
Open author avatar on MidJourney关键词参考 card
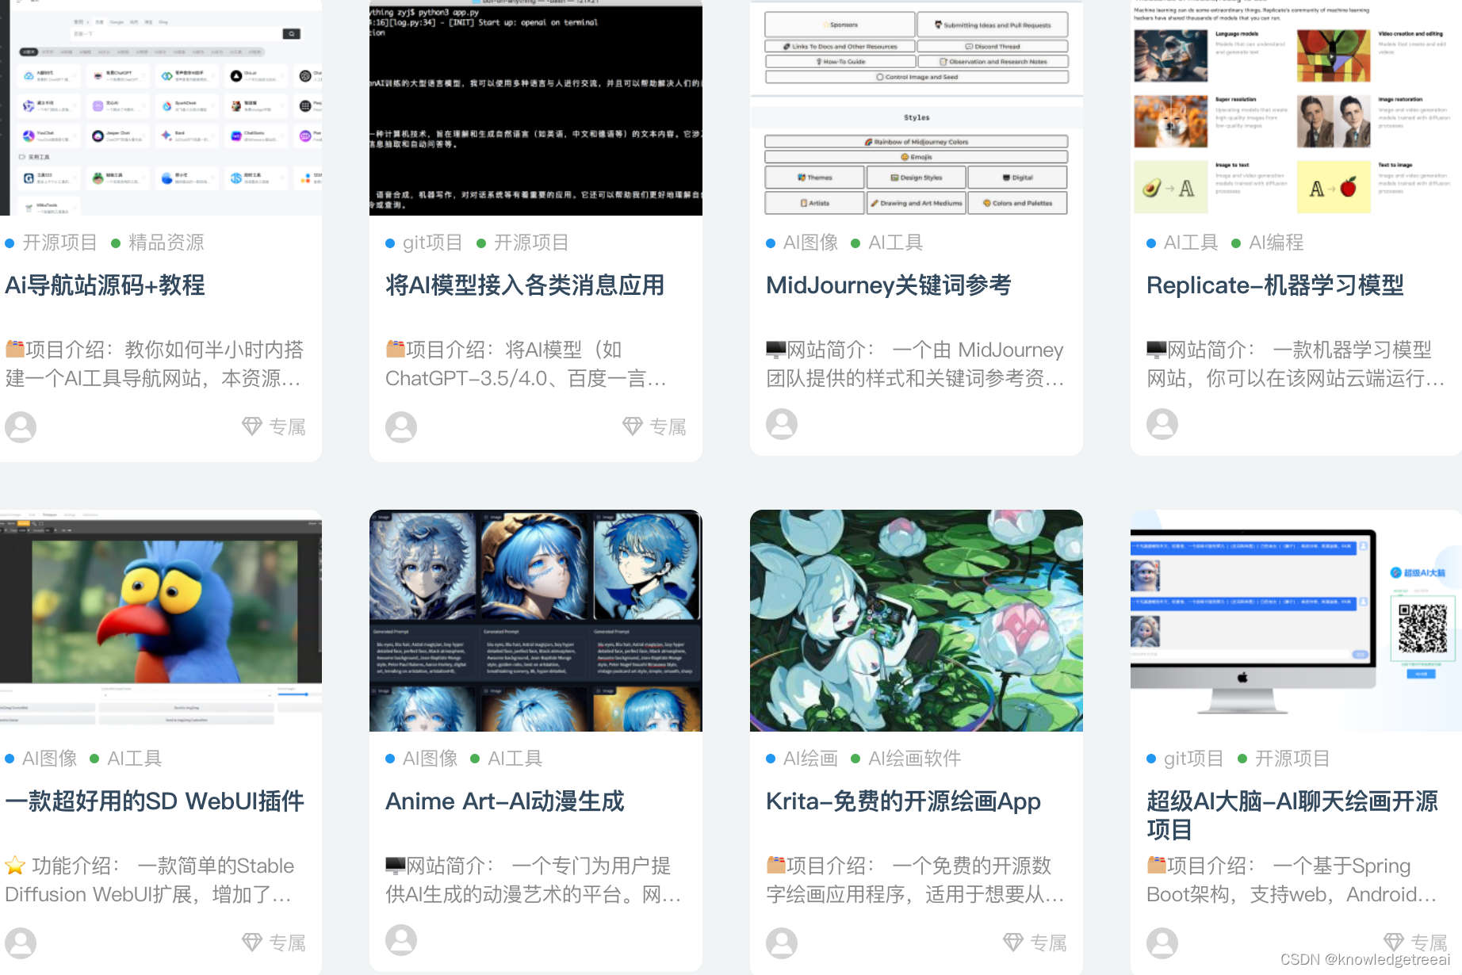(782, 423)
